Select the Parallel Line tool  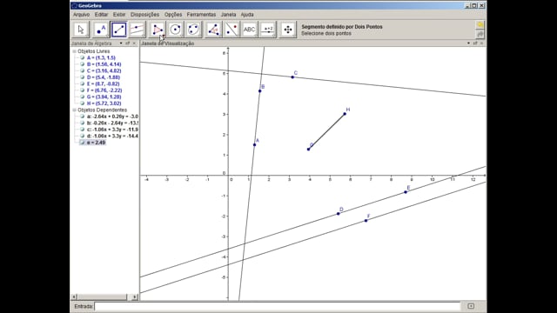point(138,30)
